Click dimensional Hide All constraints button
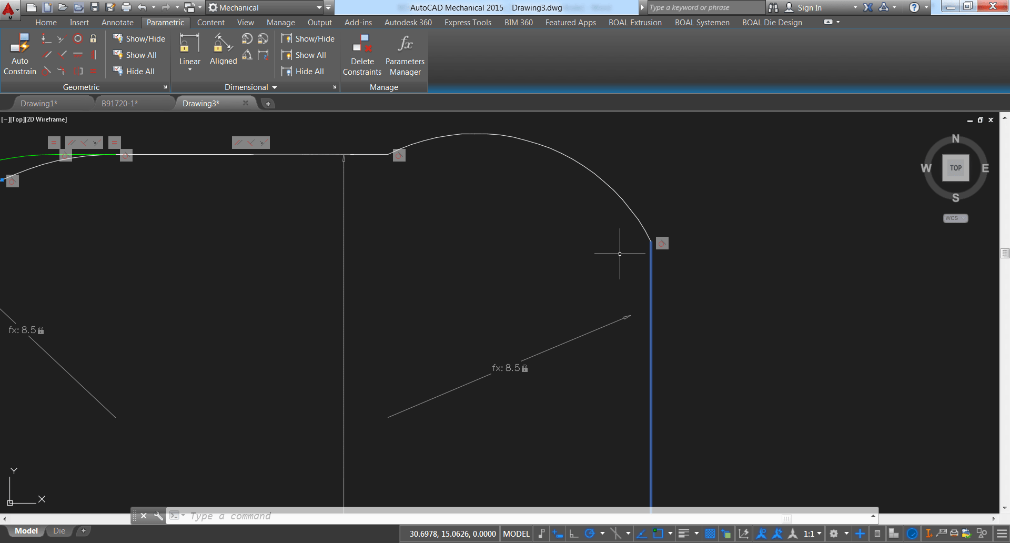The image size is (1010, 543). coord(303,71)
